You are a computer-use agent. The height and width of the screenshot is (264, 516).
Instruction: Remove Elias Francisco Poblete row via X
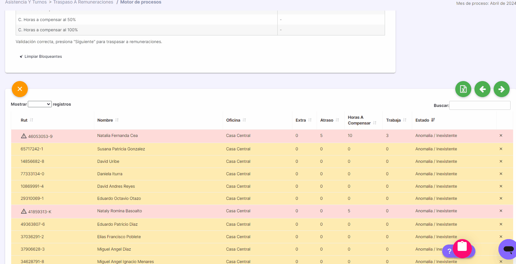(x=501, y=237)
